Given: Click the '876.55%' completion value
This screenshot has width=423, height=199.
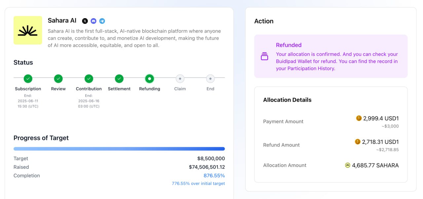Looking at the screenshot, I should pos(214,176).
